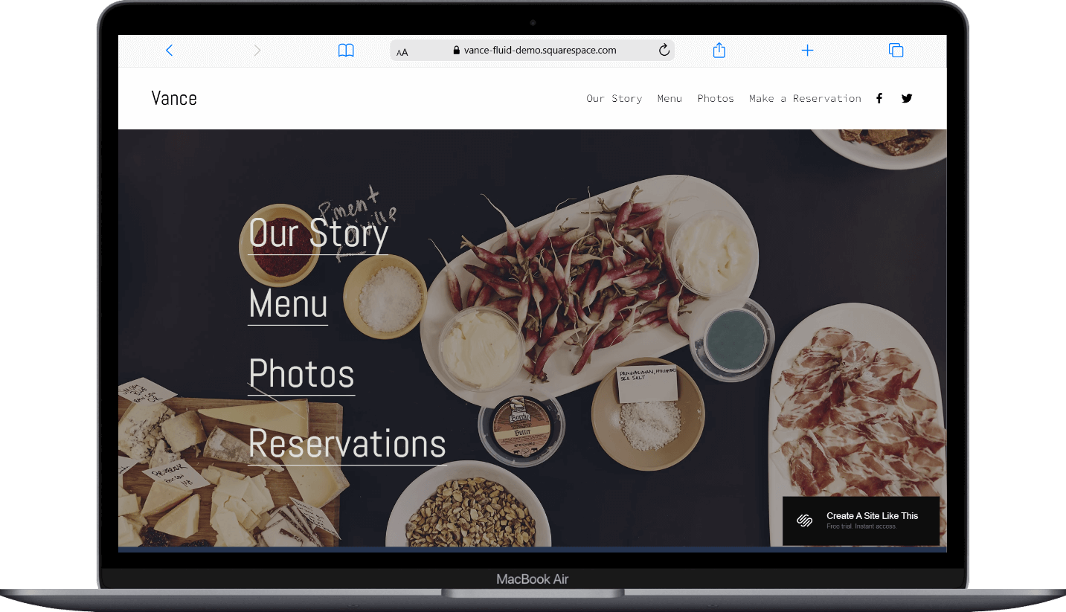Go back using Safari's back arrow

[169, 50]
